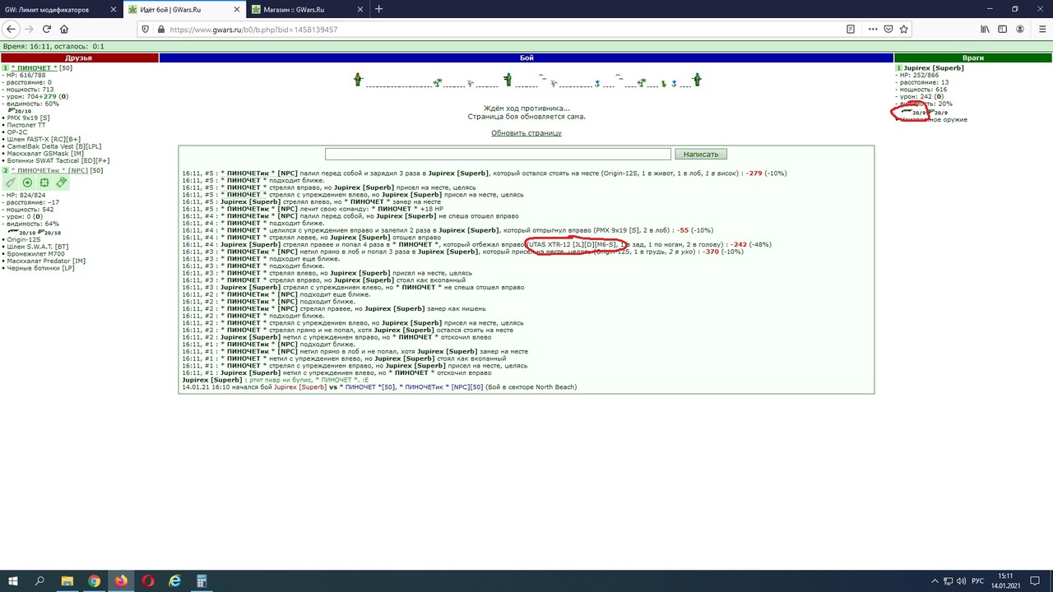Open Firefox tracking protection shield
This screenshot has height=592, width=1053.
pos(145,29)
